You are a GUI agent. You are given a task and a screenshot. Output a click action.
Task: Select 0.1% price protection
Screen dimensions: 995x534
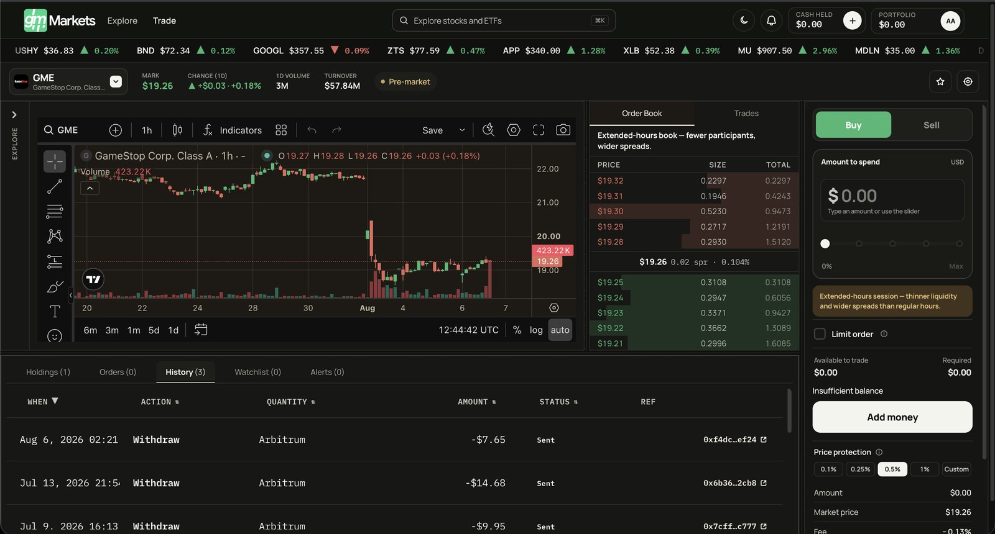click(828, 469)
